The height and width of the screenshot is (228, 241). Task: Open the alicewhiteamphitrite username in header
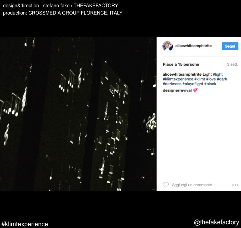(x=193, y=46)
